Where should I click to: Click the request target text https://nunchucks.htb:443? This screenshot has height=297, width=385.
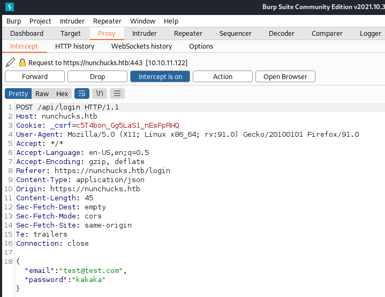[103, 62]
